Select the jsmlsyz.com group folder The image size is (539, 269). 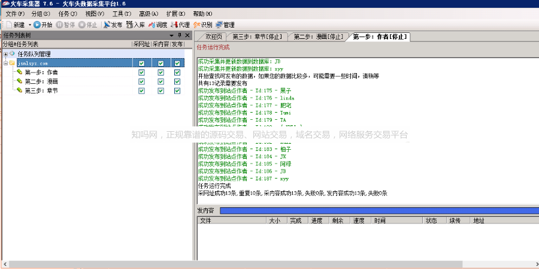(33, 64)
